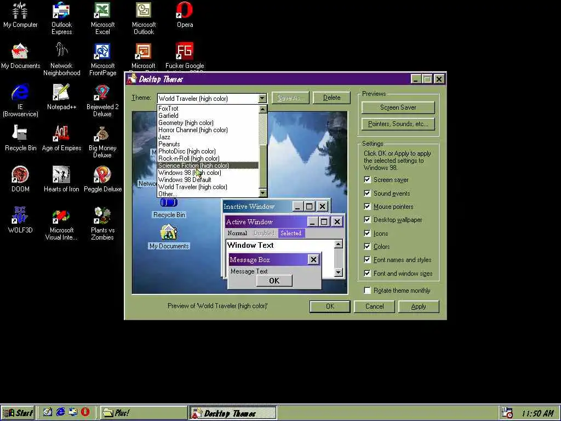
Task: Cancel the Desktop Themes dialog
Action: coord(374,306)
